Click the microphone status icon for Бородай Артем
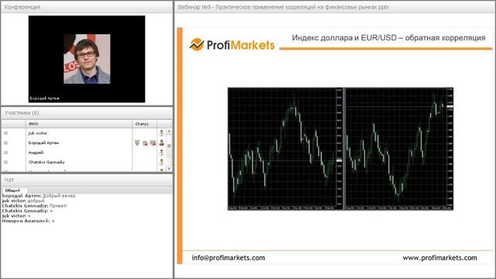 pyautogui.click(x=137, y=143)
